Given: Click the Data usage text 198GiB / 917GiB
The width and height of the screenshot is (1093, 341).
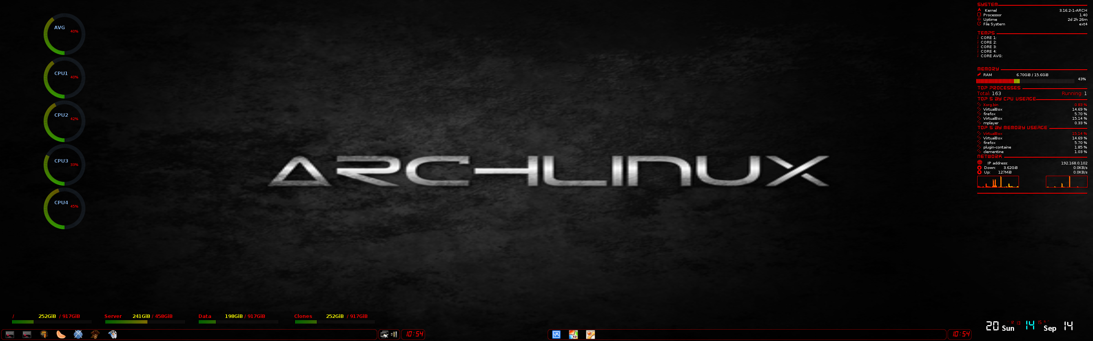Looking at the screenshot, I should click(245, 316).
